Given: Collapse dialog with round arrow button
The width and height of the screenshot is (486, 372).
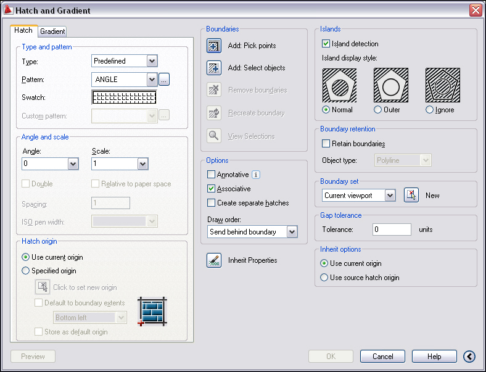Looking at the screenshot, I should (469, 356).
